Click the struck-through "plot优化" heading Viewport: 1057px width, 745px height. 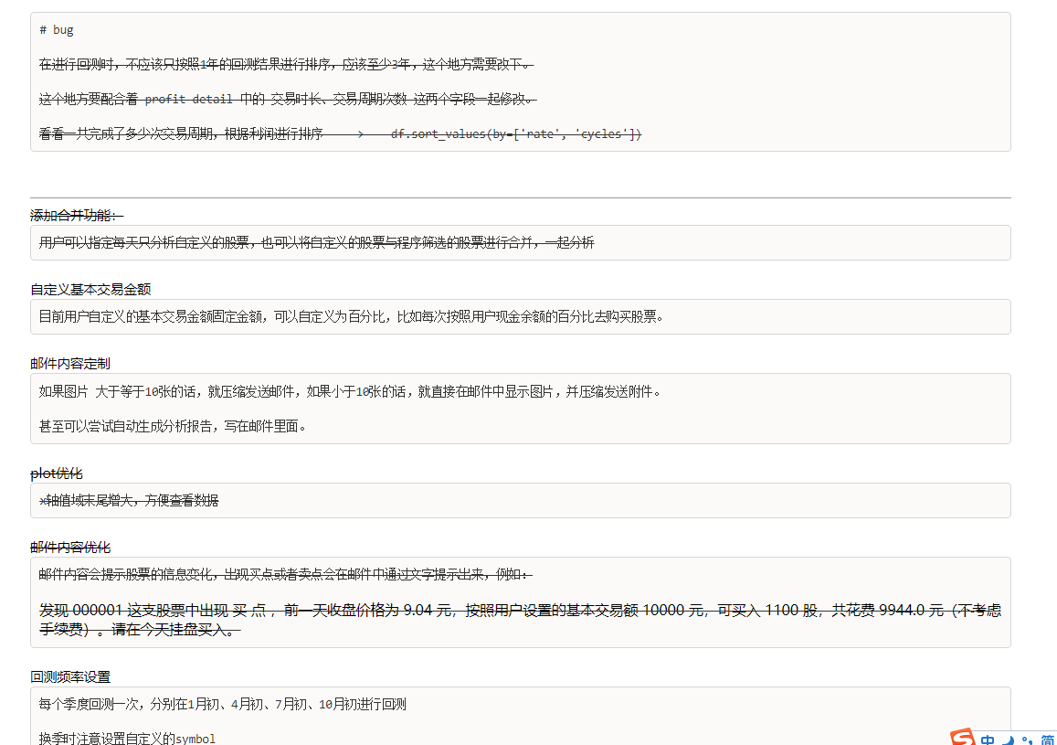click(x=55, y=474)
